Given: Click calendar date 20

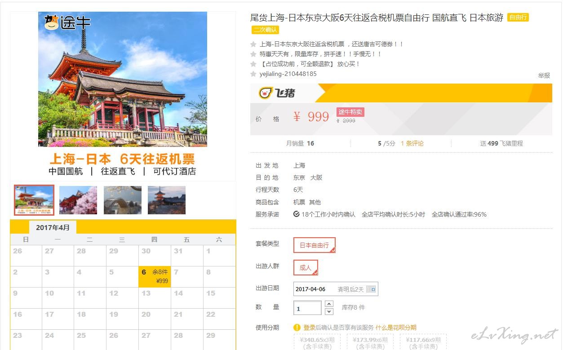Looking at the screenshot, I should click(x=155, y=319).
